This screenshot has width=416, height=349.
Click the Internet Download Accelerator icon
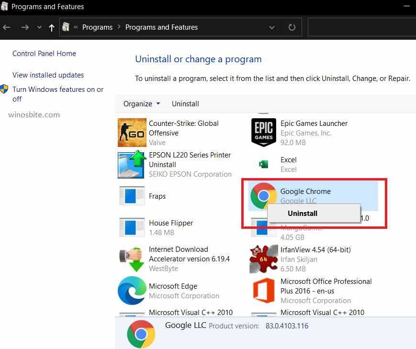[132, 259]
